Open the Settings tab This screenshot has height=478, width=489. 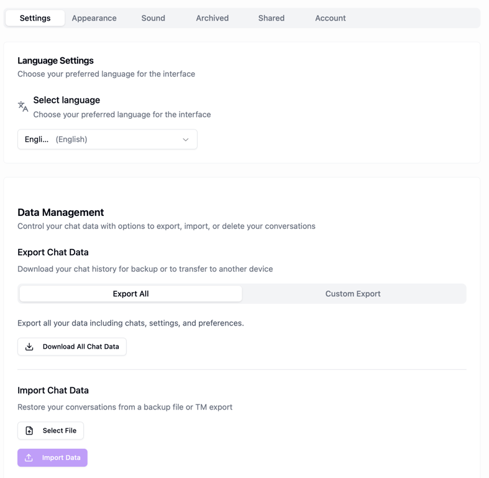pyautogui.click(x=35, y=18)
